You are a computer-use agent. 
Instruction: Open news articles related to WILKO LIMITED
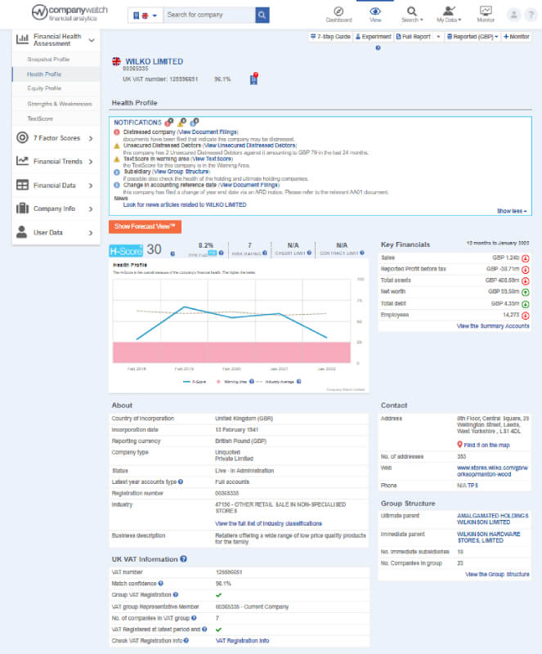click(185, 205)
